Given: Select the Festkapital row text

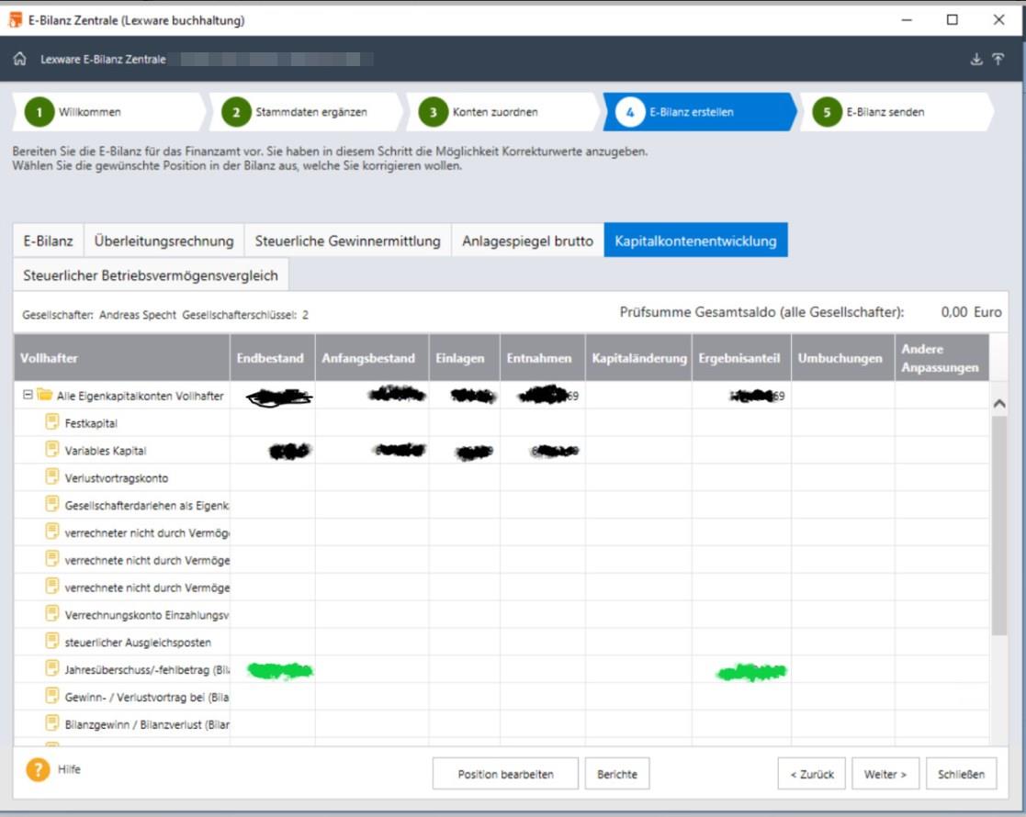Looking at the screenshot, I should pyautogui.click(x=91, y=423).
